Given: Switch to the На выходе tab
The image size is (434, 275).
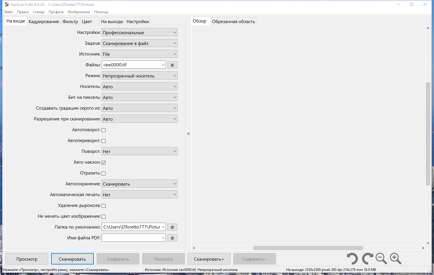Looking at the screenshot, I should 112,21.
